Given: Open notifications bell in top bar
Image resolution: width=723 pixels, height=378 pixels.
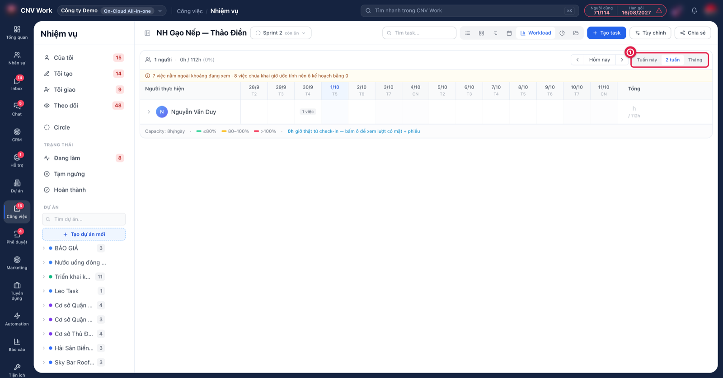Looking at the screenshot, I should pos(694,10).
